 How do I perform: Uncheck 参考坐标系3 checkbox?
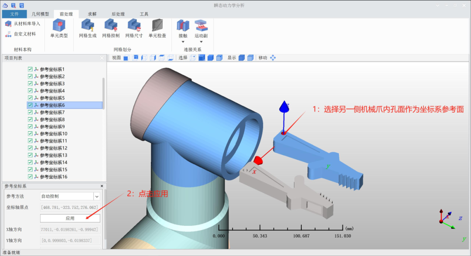[x=30, y=84]
